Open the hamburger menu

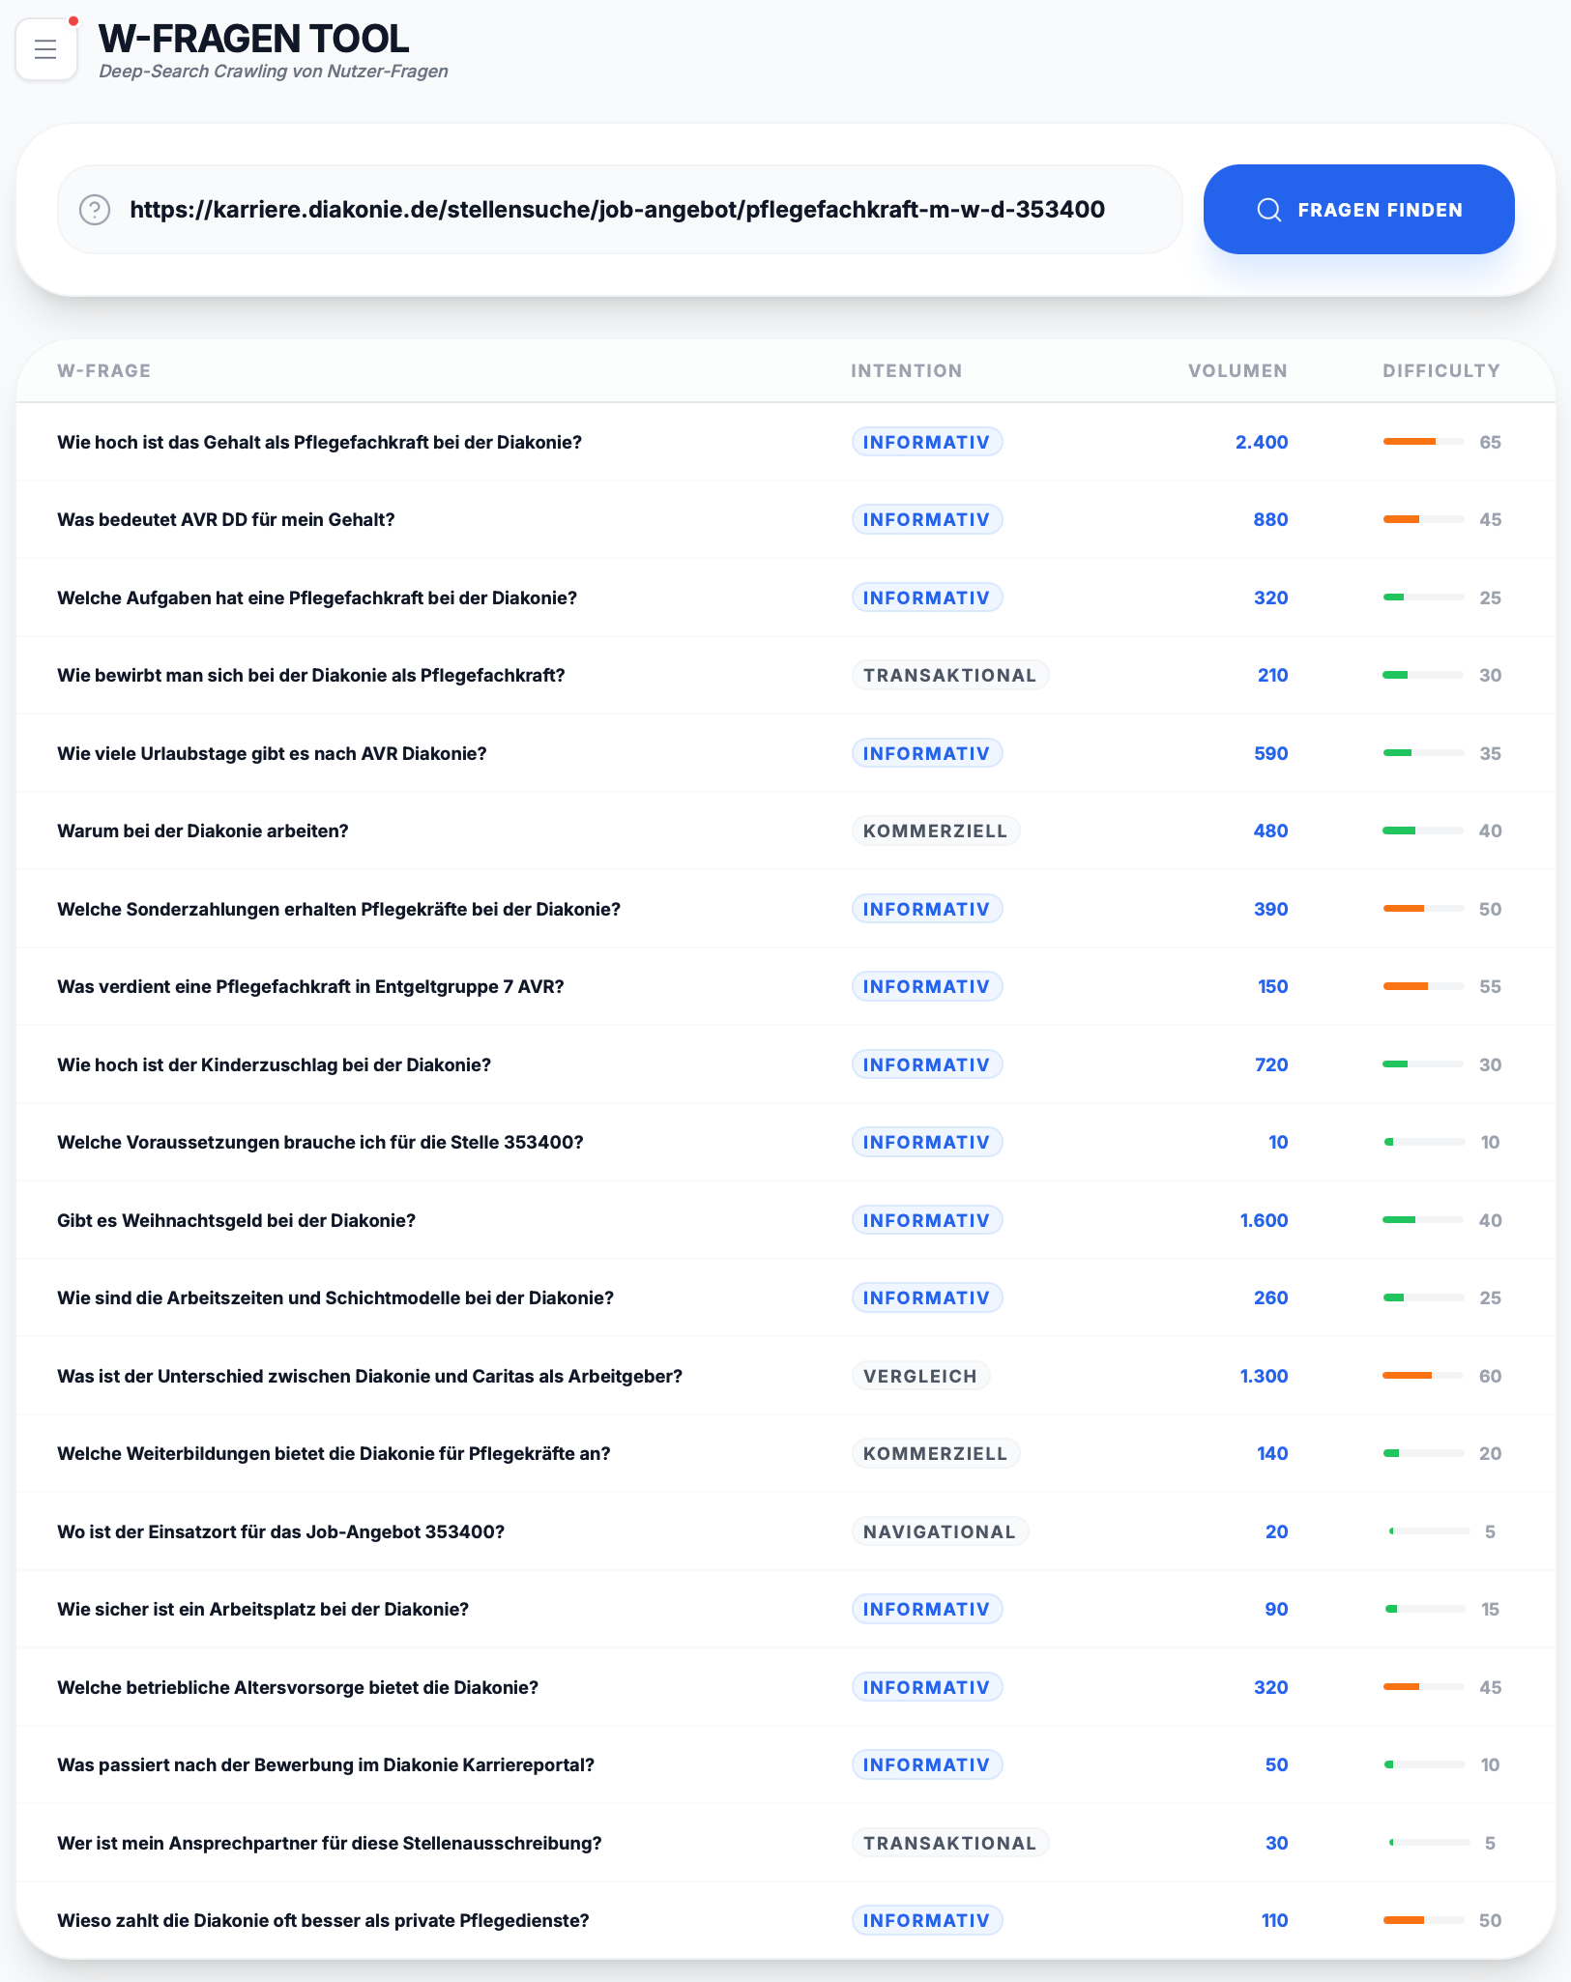click(45, 49)
